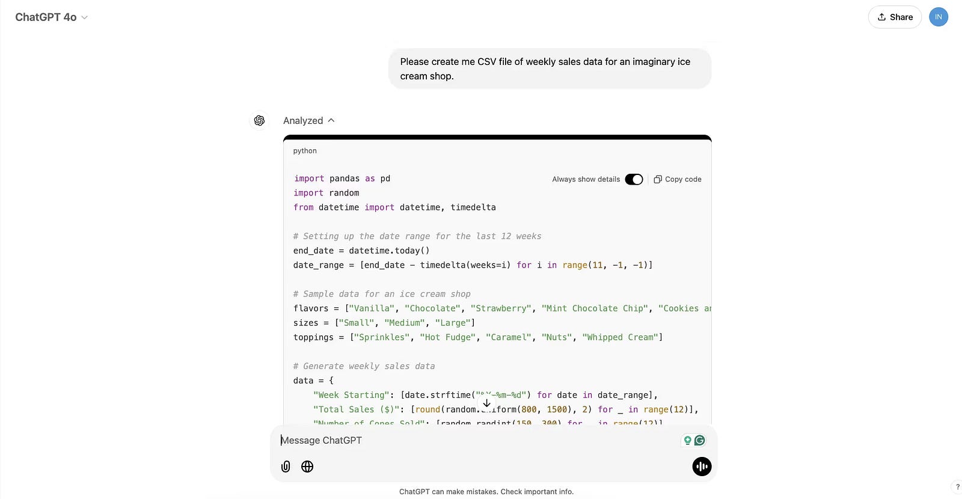Click the Share button
Screen dimensions: 962x499
click(895, 17)
